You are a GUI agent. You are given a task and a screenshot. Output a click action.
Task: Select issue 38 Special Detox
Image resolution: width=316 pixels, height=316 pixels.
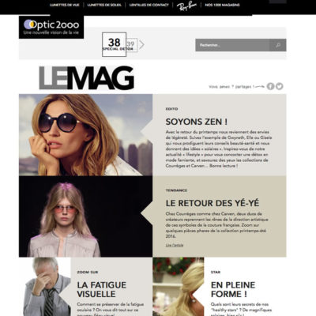[x=114, y=44]
